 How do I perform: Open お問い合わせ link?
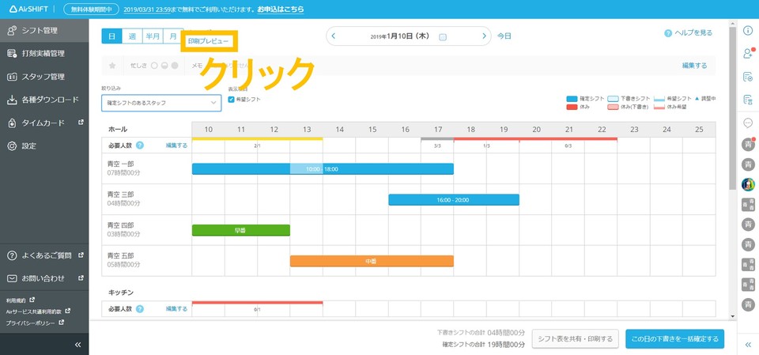click(46, 278)
